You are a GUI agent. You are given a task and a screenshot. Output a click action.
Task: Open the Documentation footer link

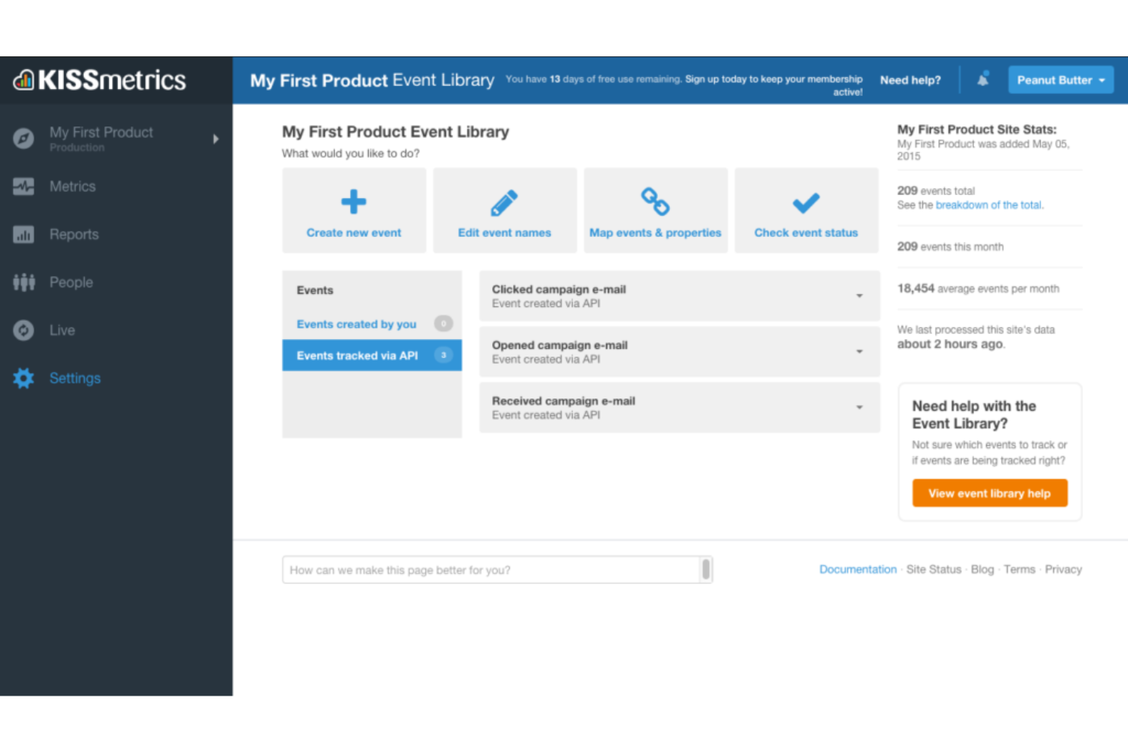pyautogui.click(x=857, y=569)
